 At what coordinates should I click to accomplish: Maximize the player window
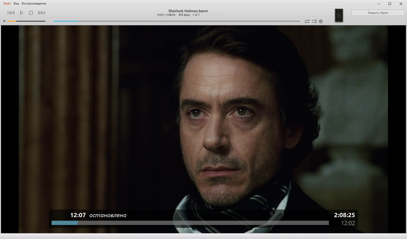(x=390, y=4)
